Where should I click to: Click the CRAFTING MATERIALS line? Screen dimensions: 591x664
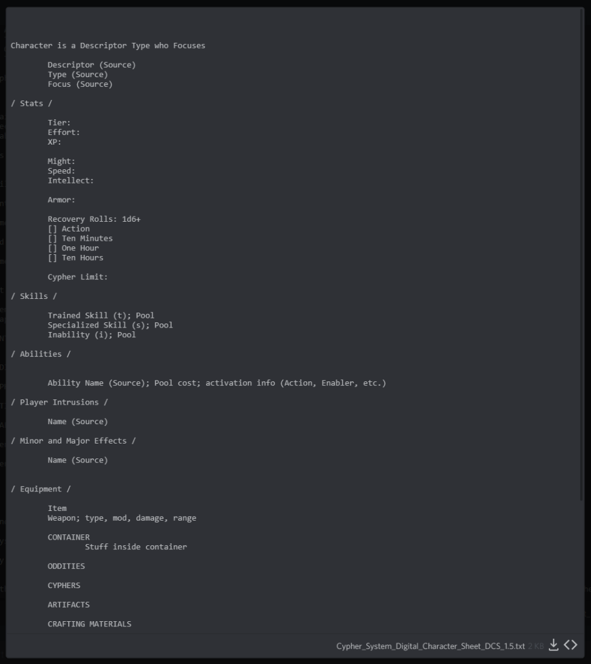coord(89,624)
